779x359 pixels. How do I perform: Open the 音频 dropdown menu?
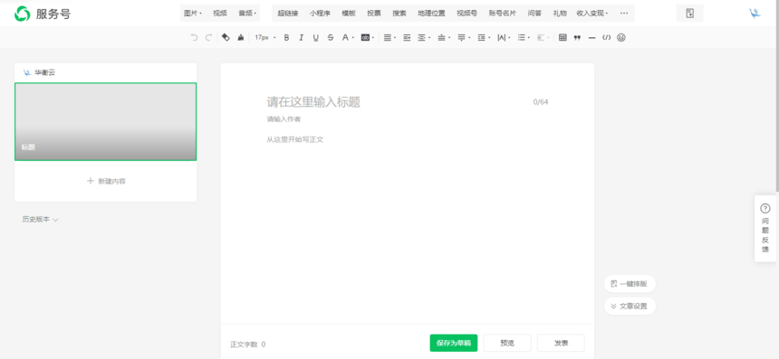(247, 14)
